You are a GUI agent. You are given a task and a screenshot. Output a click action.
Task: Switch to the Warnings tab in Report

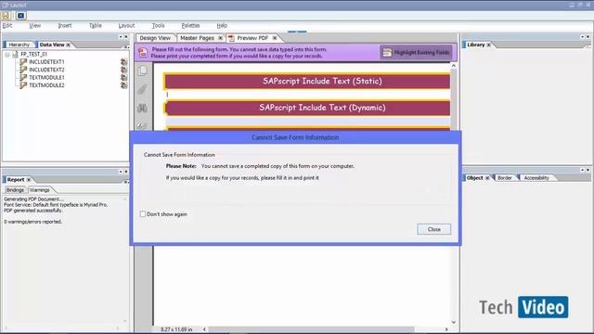pos(39,189)
